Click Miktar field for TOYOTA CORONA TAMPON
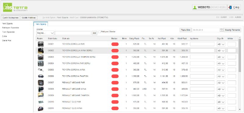 click(x=232, y=76)
